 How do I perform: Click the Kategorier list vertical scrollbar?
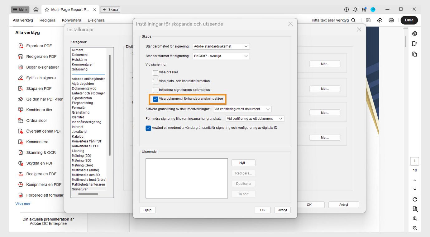point(110,105)
